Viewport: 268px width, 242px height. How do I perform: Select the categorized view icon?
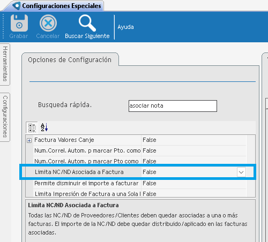(32, 127)
